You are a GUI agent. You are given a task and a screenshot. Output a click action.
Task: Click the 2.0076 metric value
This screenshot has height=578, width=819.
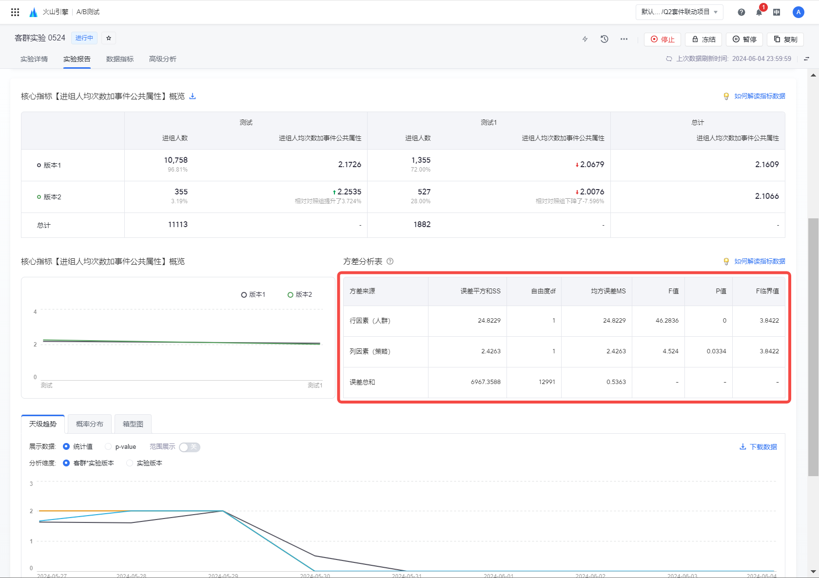[x=592, y=192]
